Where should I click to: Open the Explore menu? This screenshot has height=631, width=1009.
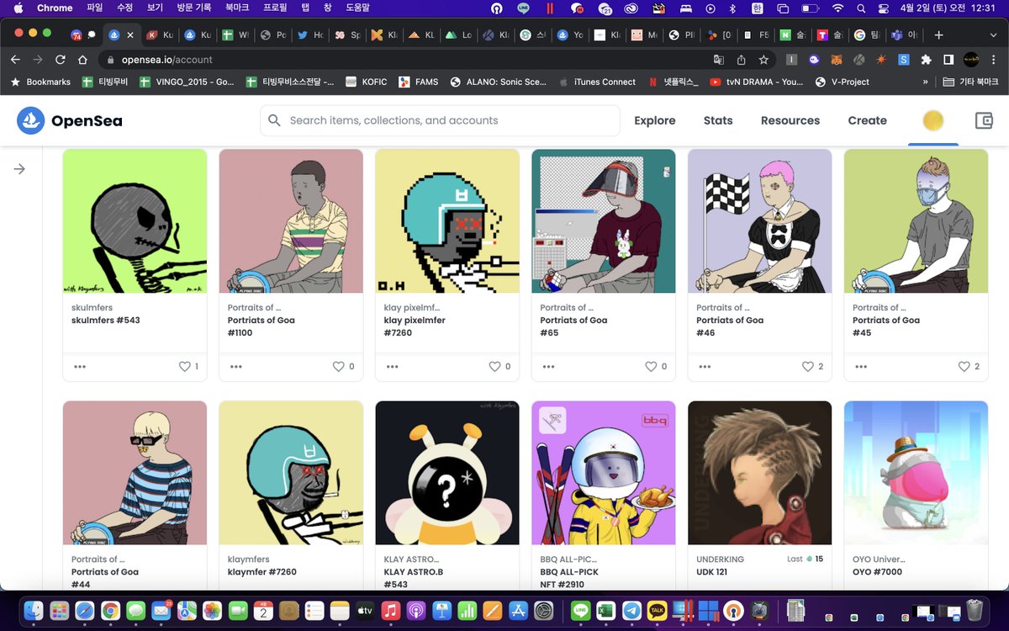[655, 120]
